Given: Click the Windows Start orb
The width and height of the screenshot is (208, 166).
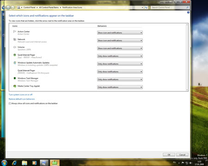Looking at the screenshot, I should pyautogui.click(x=4, y=163).
